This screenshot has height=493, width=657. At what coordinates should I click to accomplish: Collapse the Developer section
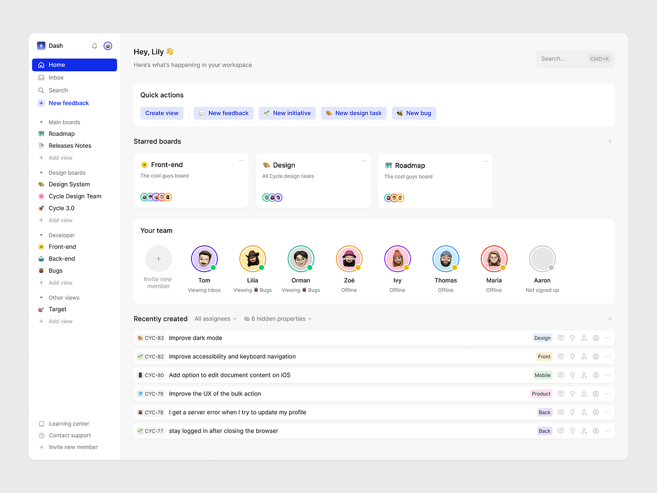(41, 235)
